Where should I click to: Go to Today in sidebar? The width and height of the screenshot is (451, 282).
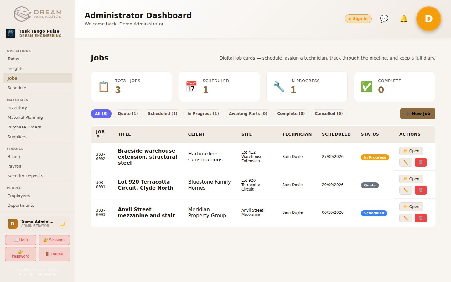[37, 59]
